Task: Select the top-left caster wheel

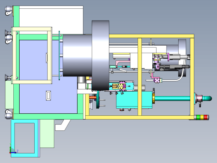Action: coord(9,10)
